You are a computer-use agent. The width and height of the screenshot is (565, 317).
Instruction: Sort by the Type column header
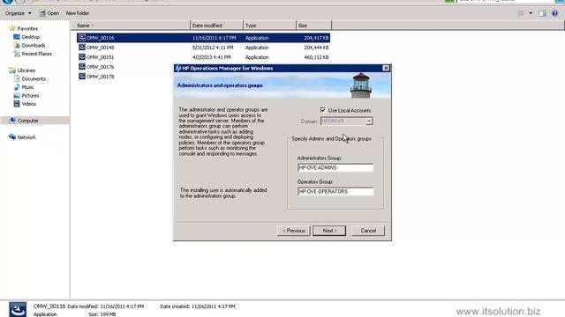pos(269,26)
